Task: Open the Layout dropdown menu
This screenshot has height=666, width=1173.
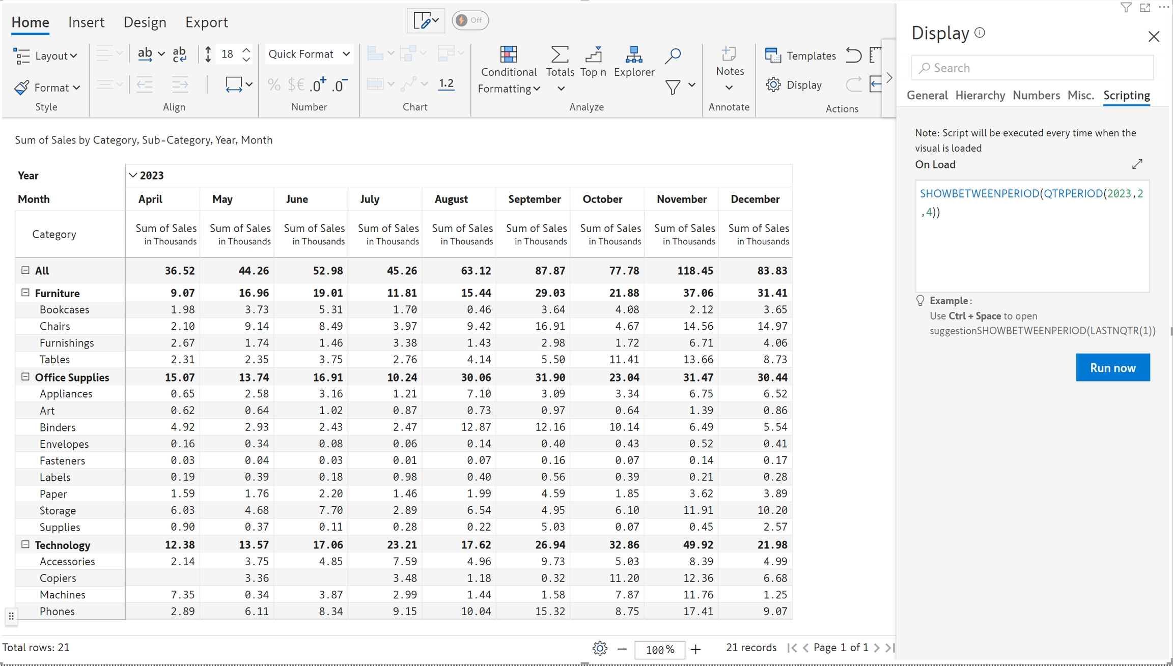Action: [x=45, y=55]
